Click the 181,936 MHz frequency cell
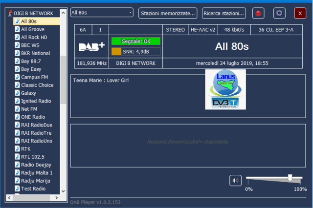This screenshot has height=208, width=313. point(92,63)
